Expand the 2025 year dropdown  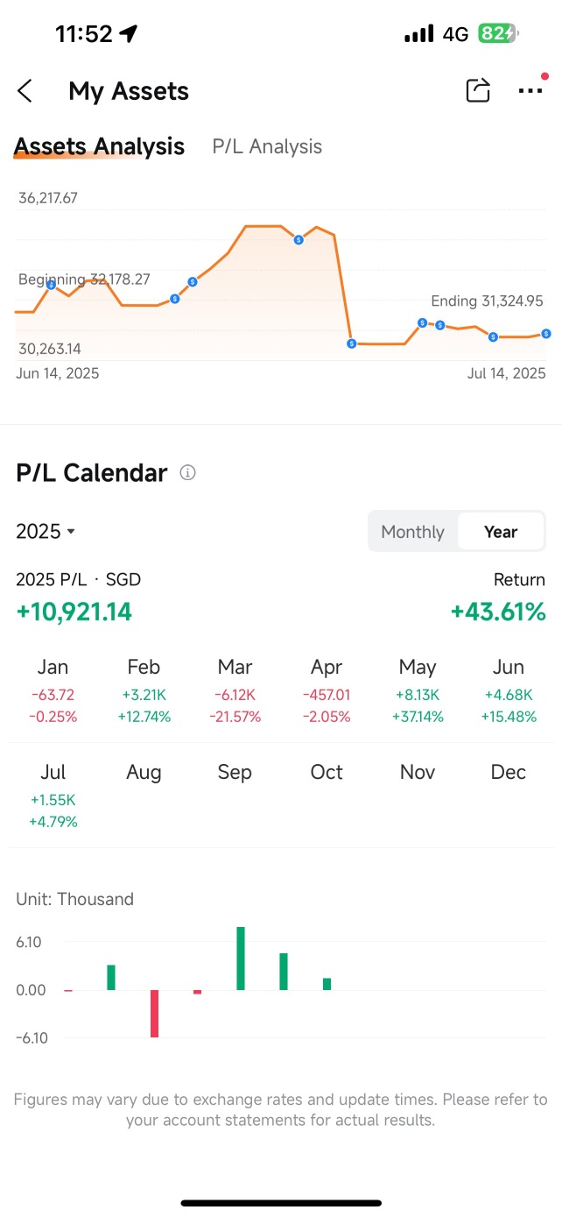tap(46, 532)
